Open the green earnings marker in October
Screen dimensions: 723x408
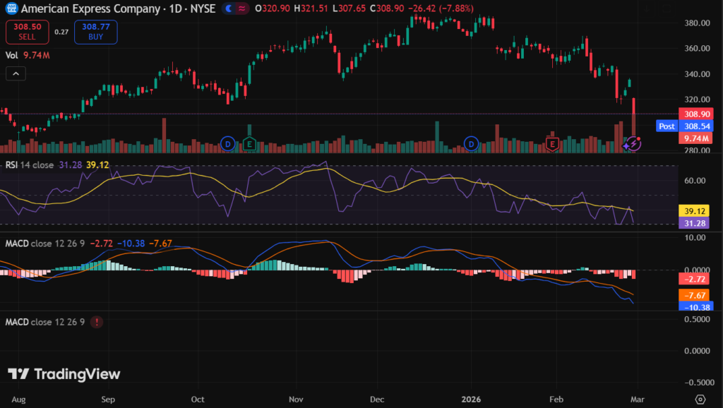pos(249,144)
